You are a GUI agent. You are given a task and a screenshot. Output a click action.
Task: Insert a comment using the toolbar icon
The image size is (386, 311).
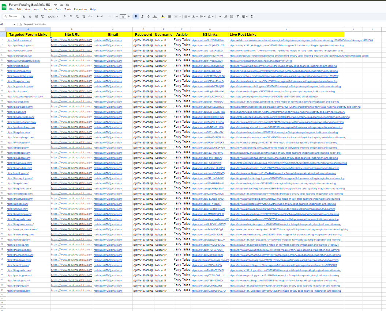click(x=225, y=16)
